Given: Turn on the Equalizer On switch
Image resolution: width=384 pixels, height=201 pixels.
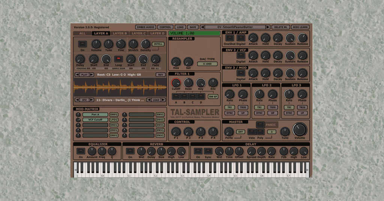Looking at the screenshot, I should pos(81,151).
